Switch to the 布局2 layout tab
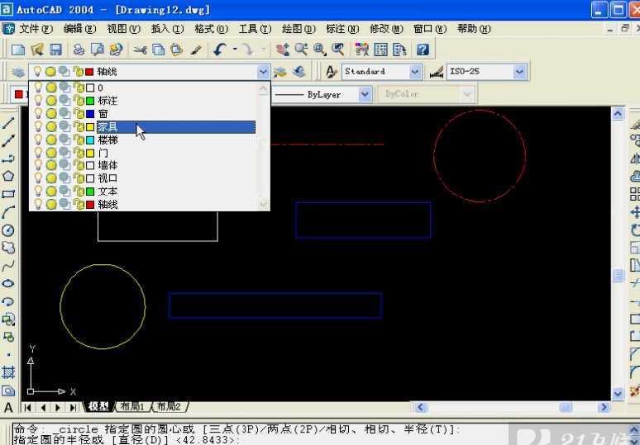The height and width of the screenshot is (445, 640). coord(169,406)
